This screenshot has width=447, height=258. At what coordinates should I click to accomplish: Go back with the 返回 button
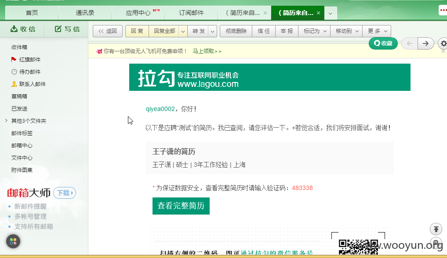coord(108,31)
